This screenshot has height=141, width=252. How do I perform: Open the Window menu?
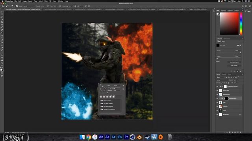(x=61, y=1)
